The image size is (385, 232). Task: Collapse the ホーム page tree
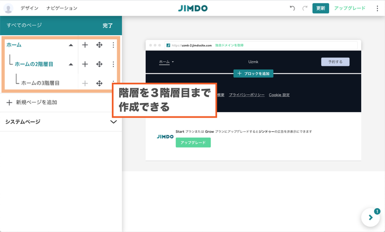coord(70,45)
